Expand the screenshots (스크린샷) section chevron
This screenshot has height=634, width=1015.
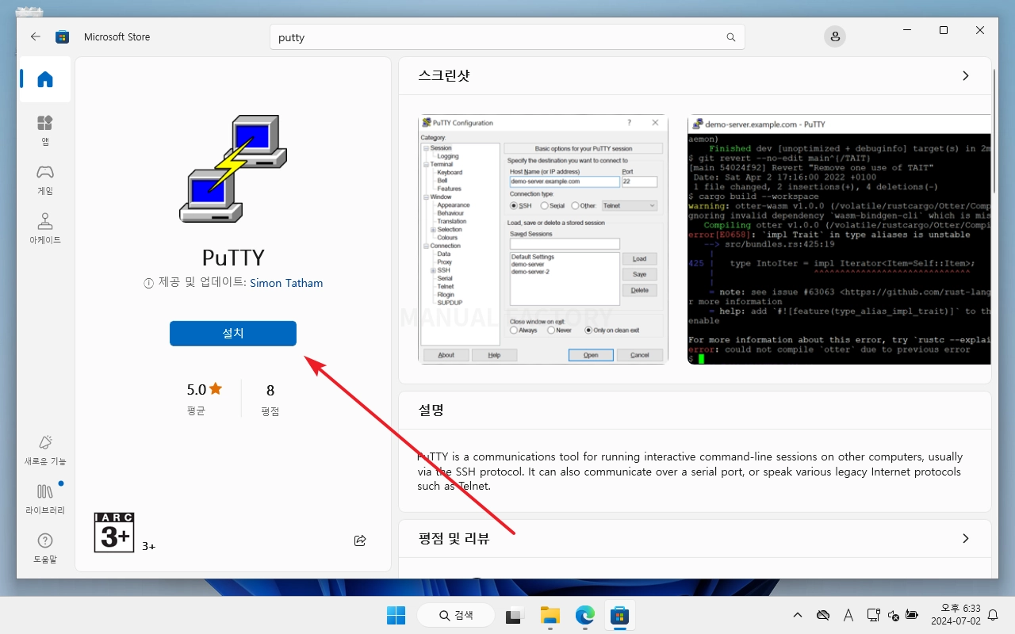pyautogui.click(x=965, y=76)
